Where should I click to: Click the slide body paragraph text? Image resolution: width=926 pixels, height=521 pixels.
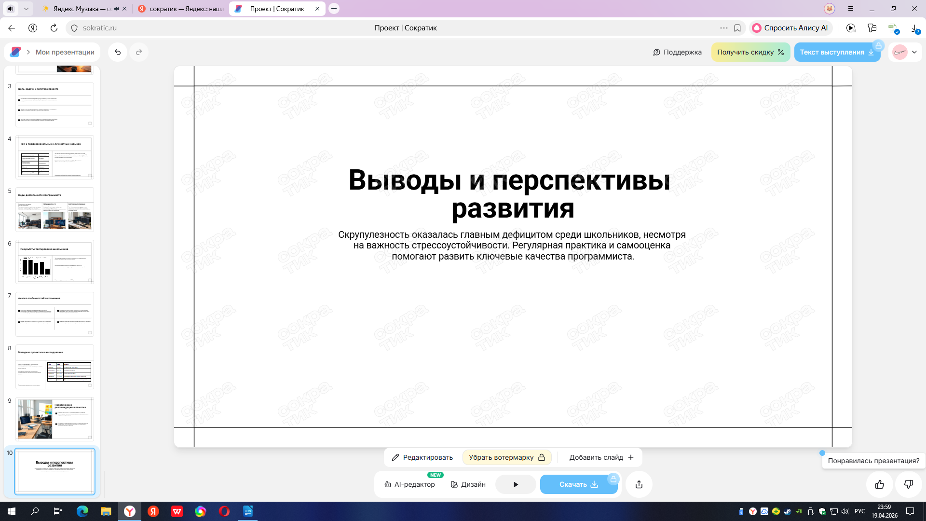pyautogui.click(x=512, y=246)
